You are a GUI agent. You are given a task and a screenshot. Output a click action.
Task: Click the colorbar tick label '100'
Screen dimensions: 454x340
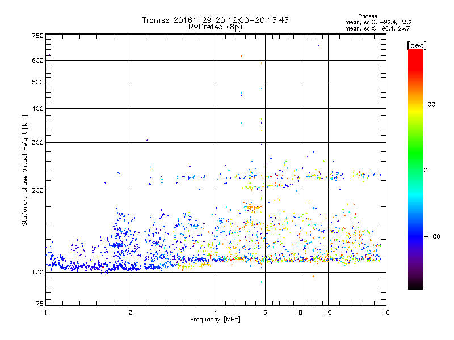(x=430, y=104)
